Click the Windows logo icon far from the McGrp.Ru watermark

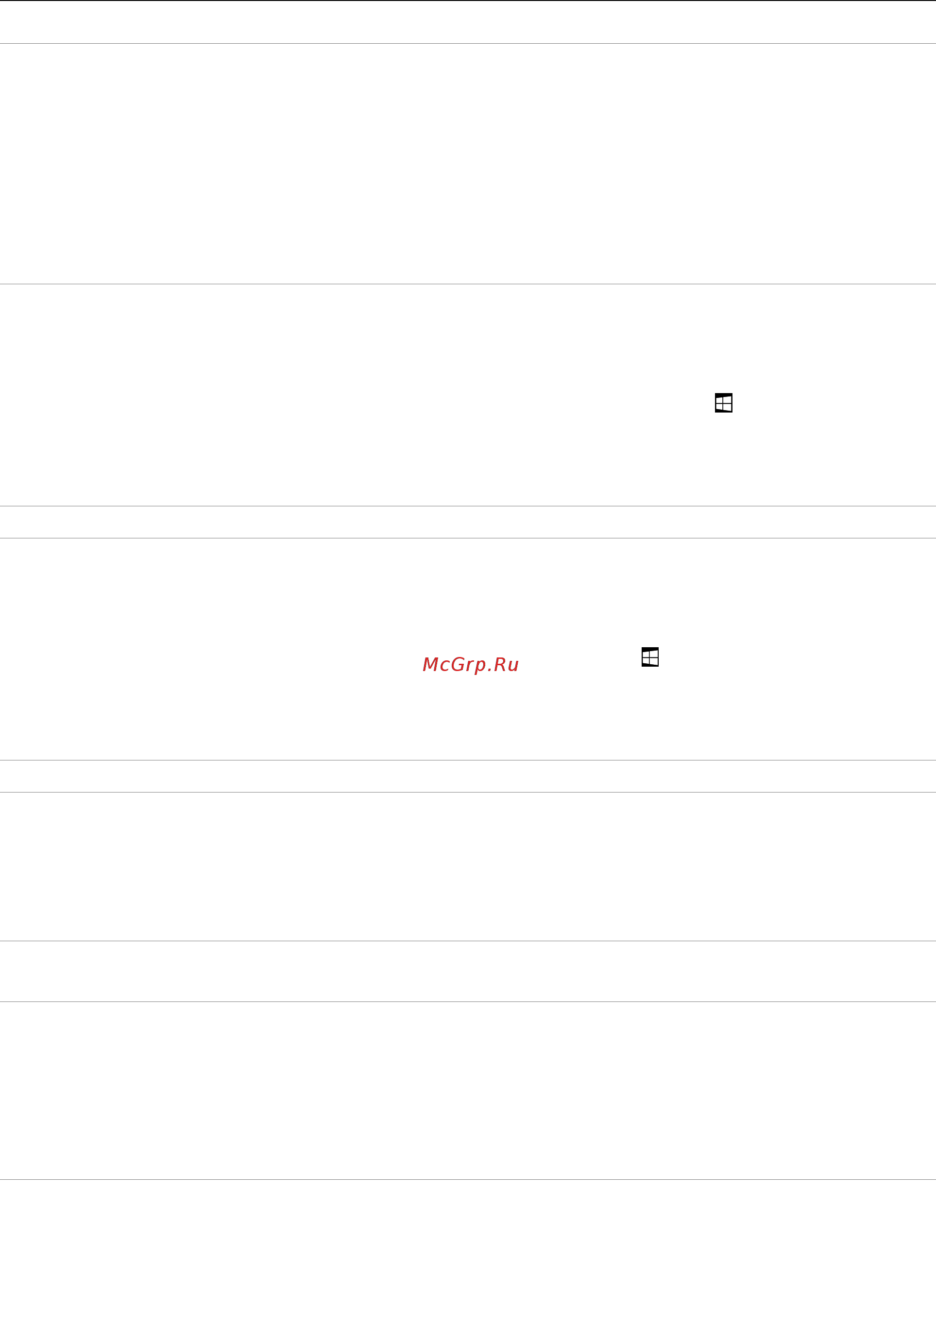pos(724,403)
